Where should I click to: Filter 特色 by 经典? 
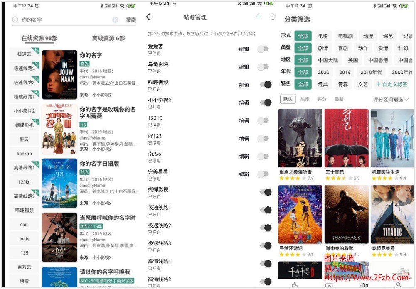tap(323, 84)
